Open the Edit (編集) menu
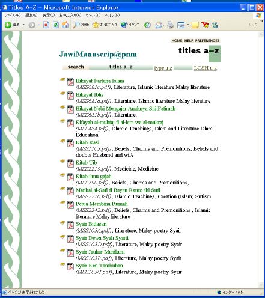Viewport: 265px width, 298px height. pyautogui.click(x=31, y=15)
